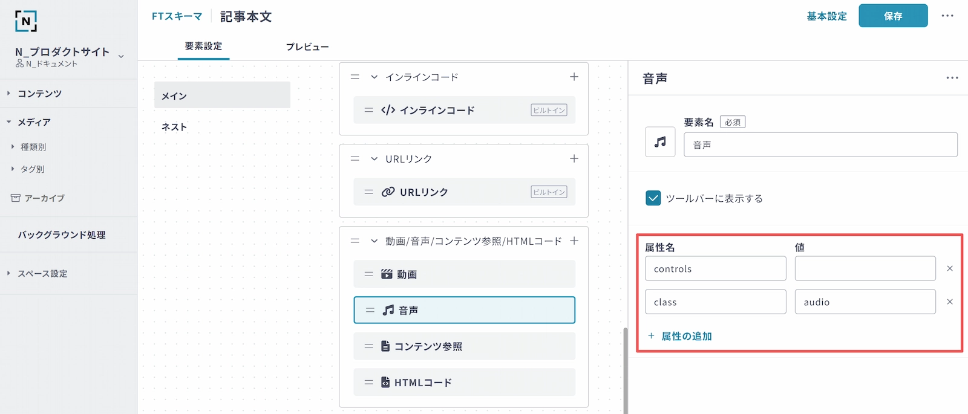Collapse the URLリンク group chevron
Screen dimensions: 968x414
(x=374, y=159)
